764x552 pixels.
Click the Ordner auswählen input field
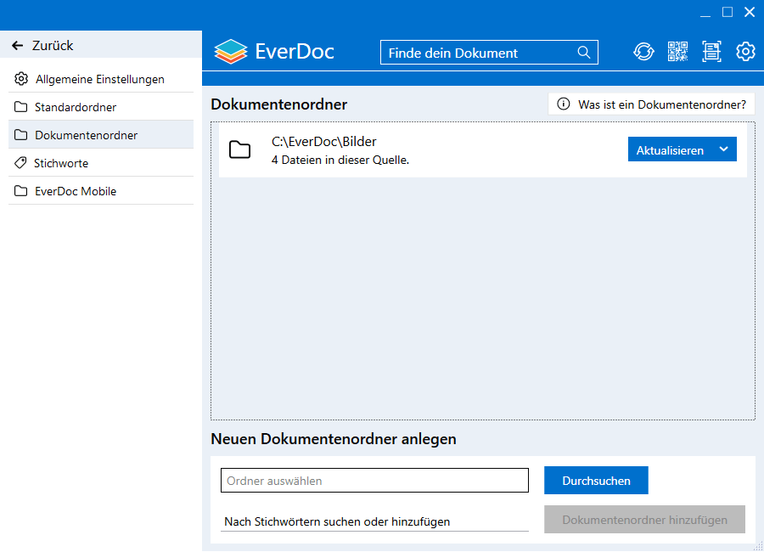click(x=374, y=480)
